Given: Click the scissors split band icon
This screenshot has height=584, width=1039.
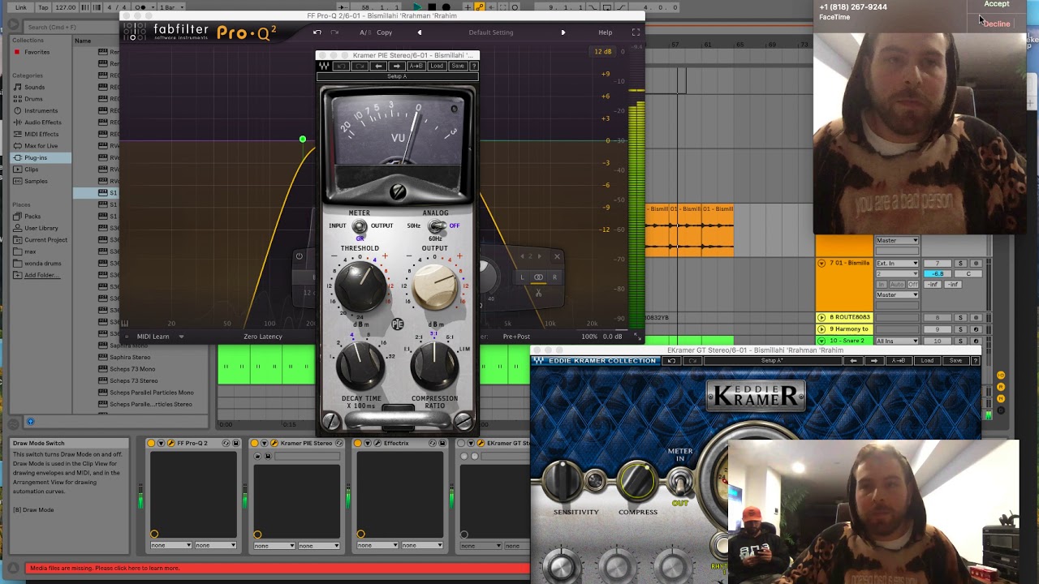Looking at the screenshot, I should pyautogui.click(x=538, y=293).
